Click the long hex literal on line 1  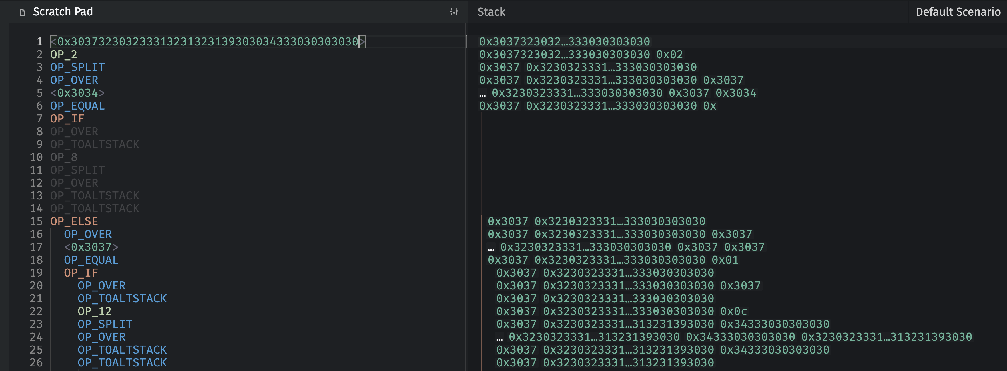pos(208,42)
